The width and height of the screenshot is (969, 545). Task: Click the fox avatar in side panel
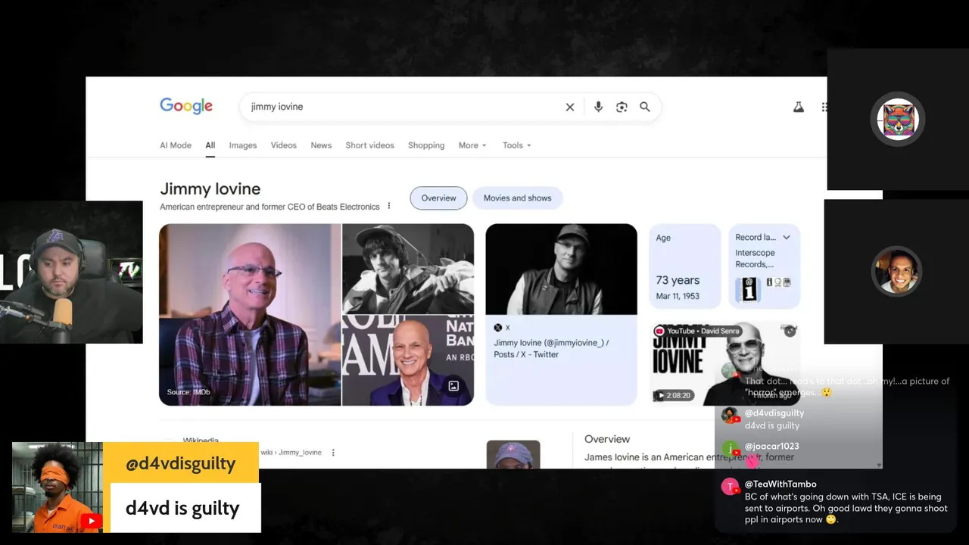pos(898,119)
